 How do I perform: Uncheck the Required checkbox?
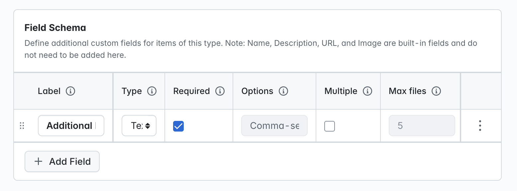click(178, 126)
